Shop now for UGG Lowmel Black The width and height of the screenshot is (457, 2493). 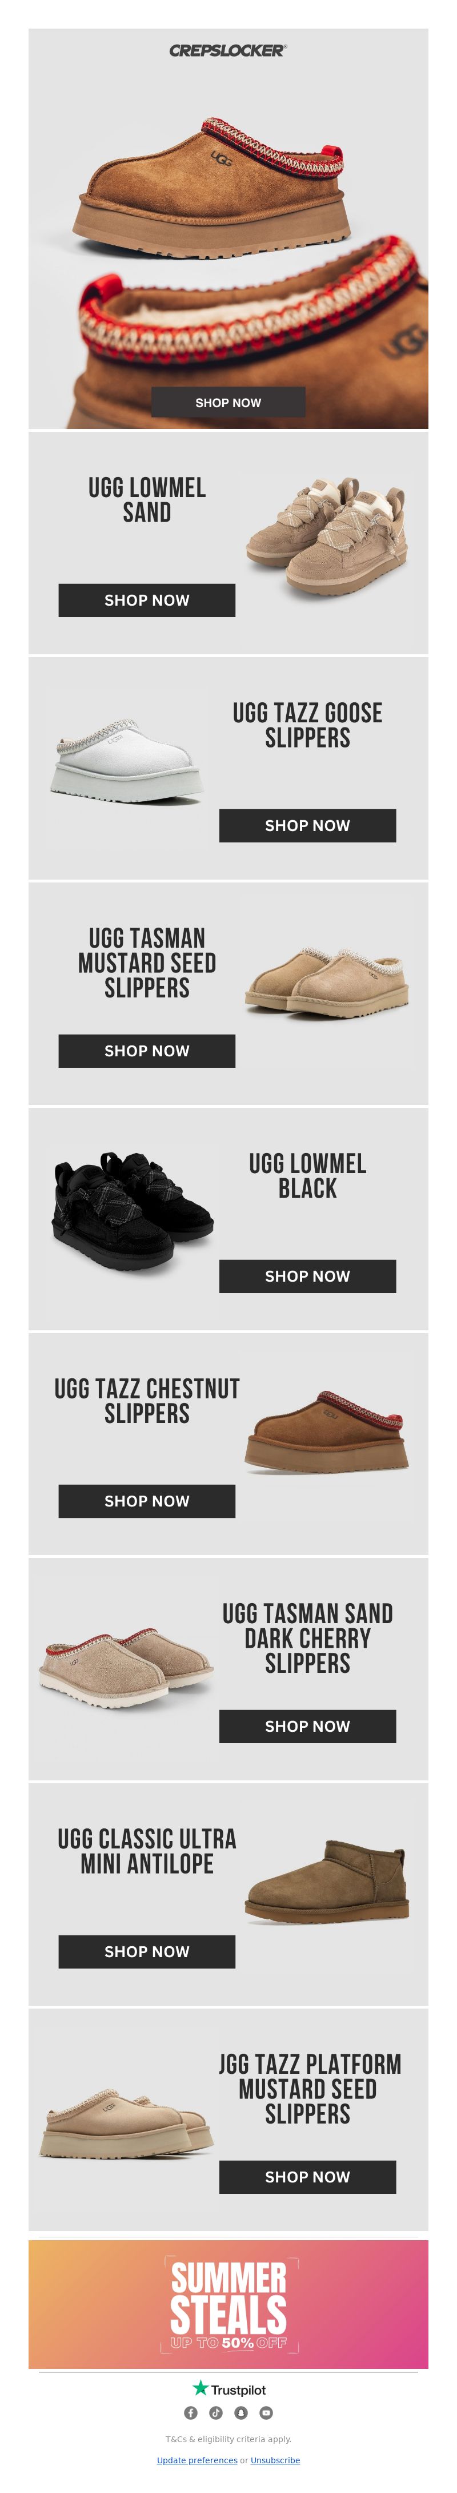click(307, 1275)
